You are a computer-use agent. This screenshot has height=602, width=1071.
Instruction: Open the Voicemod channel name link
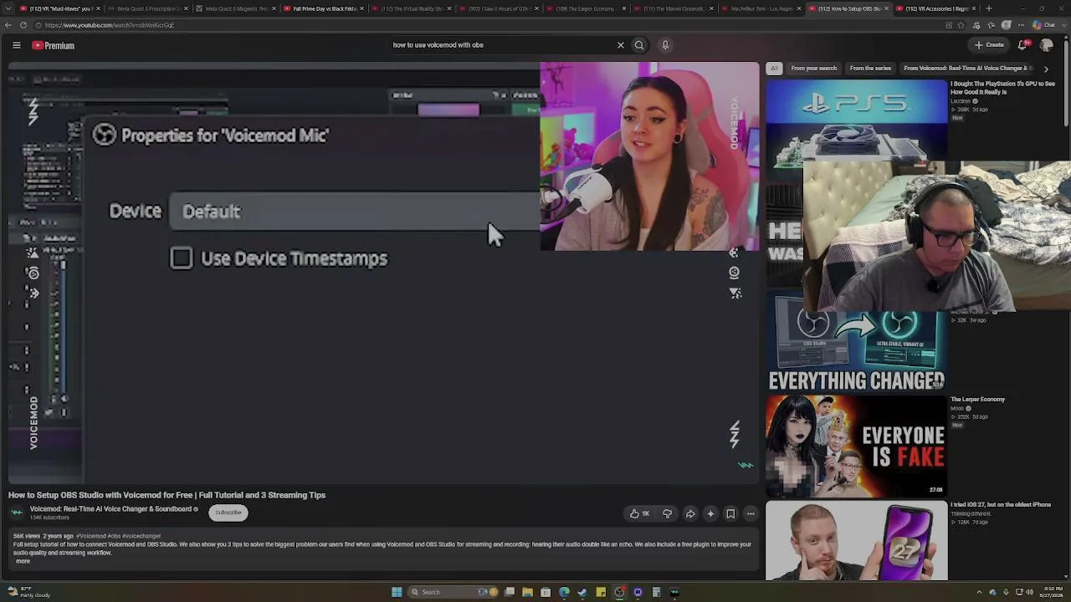coord(111,509)
